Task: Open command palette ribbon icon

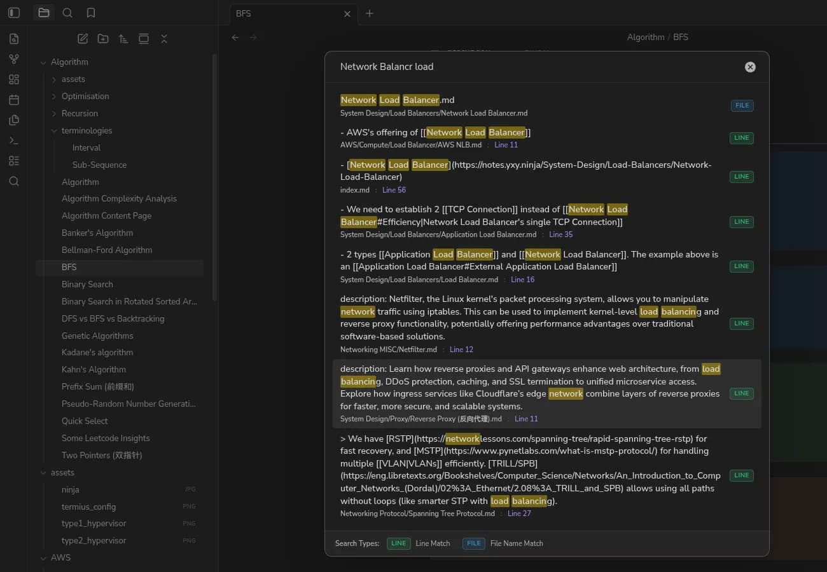Action: (x=14, y=140)
